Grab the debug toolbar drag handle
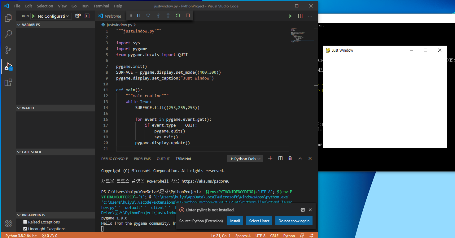455x238 pixels. (131, 15)
